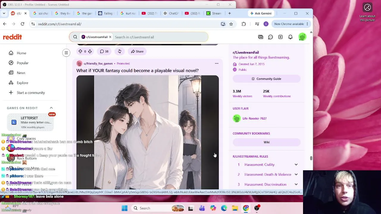Switch to the 'soi chai' Google tab

click(x=41, y=13)
